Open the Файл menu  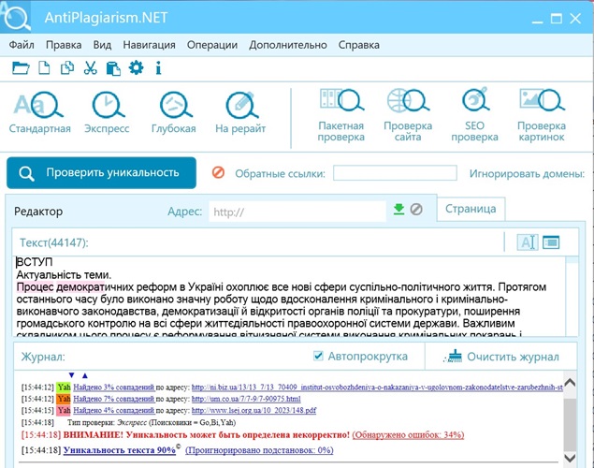[22, 45]
